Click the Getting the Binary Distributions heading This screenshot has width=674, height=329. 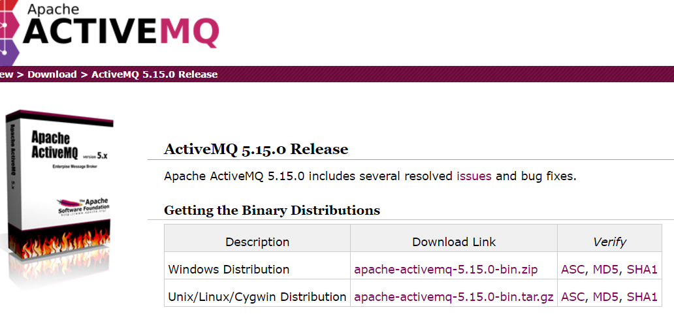(x=272, y=210)
